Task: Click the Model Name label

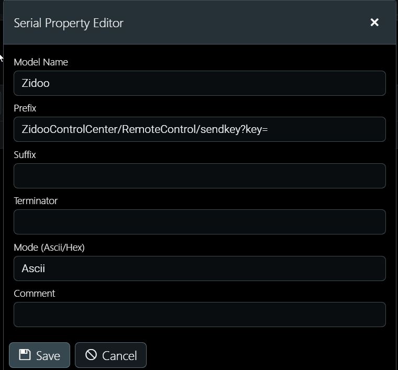Action: [41, 62]
